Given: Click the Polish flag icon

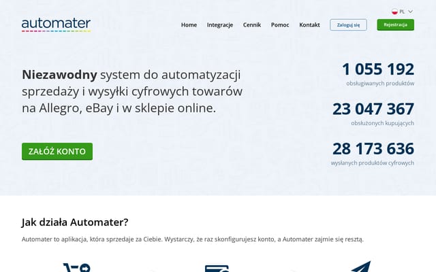Looking at the screenshot, I should pos(394,12).
